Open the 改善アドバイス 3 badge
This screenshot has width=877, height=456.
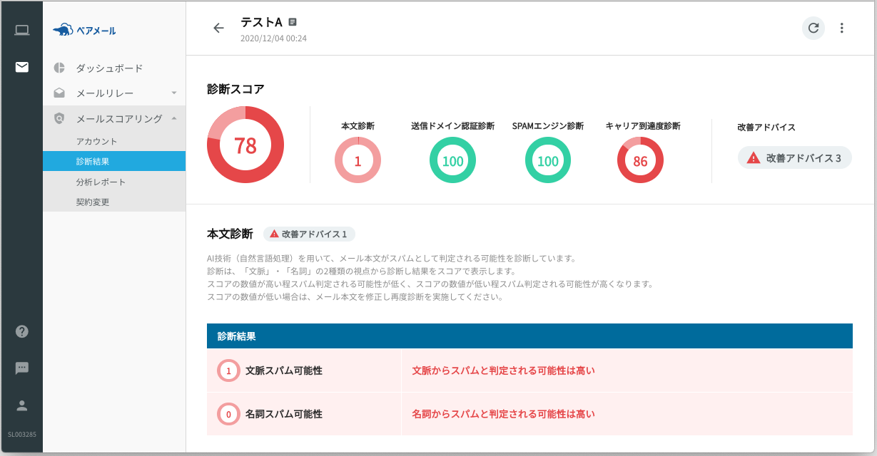[794, 157]
